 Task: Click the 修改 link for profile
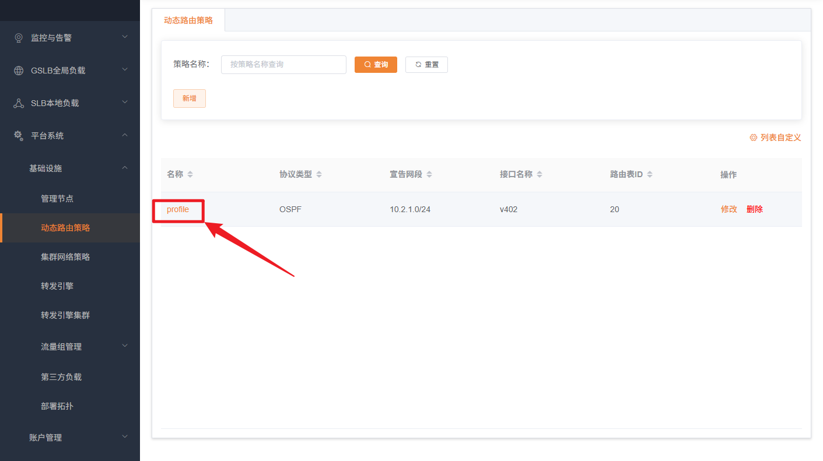click(x=729, y=209)
